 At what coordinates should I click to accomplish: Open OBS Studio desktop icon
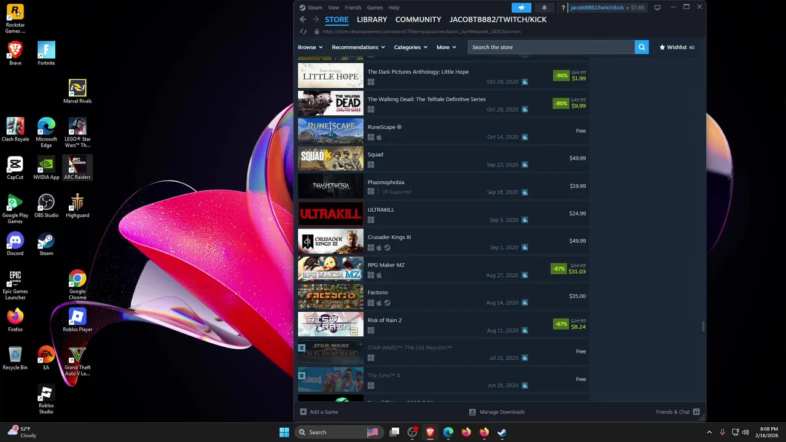pyautogui.click(x=46, y=206)
